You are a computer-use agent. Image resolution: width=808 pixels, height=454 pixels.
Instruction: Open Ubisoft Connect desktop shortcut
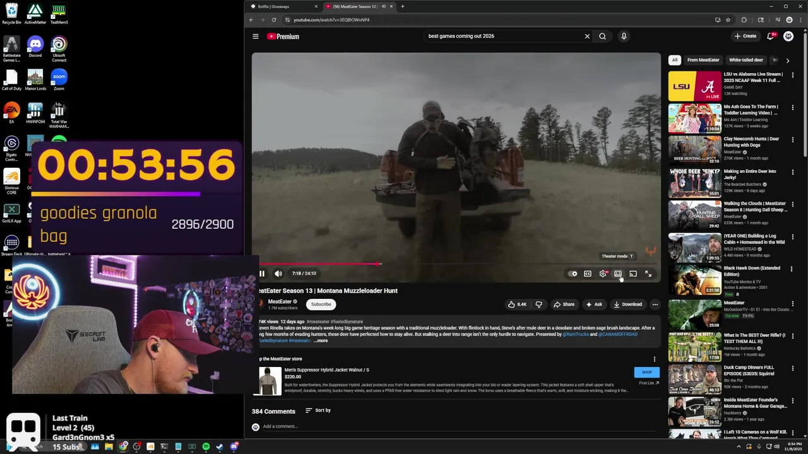click(x=59, y=50)
